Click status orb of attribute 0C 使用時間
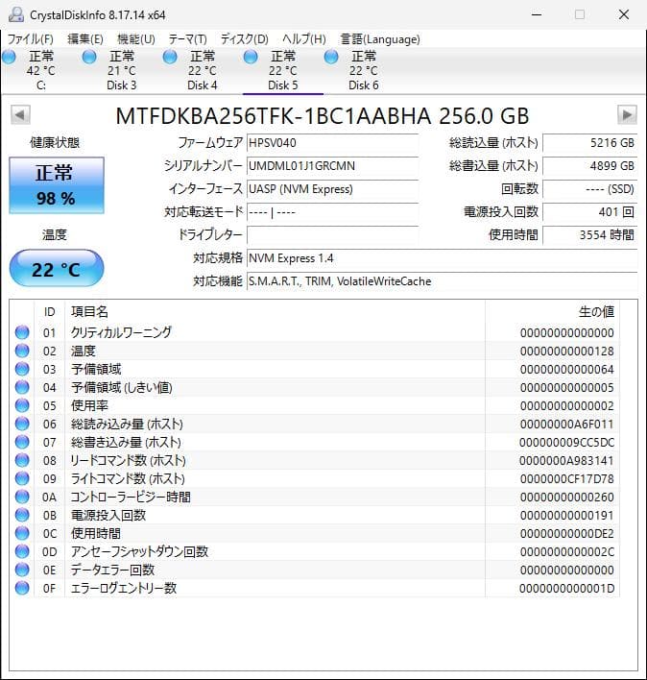The width and height of the screenshot is (647, 680). click(x=22, y=533)
